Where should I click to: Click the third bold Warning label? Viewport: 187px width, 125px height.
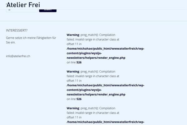pyautogui.click(x=73, y=108)
